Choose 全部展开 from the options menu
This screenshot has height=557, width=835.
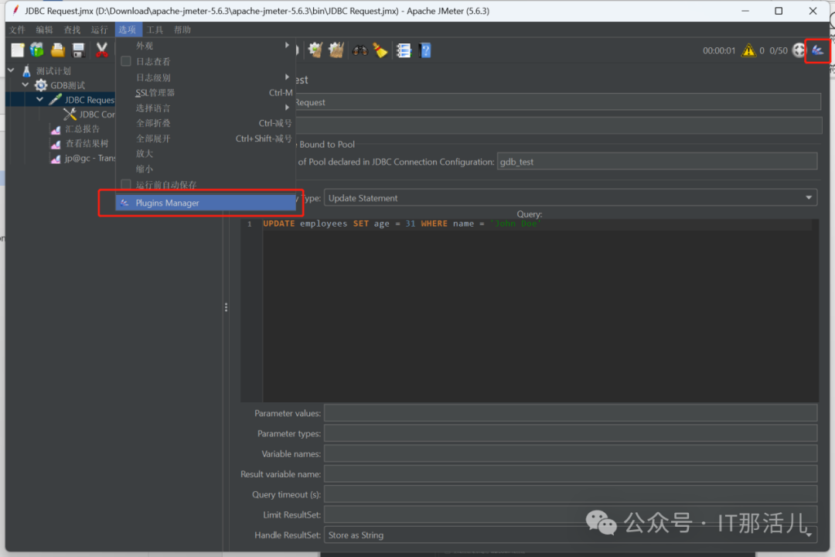[205, 138]
